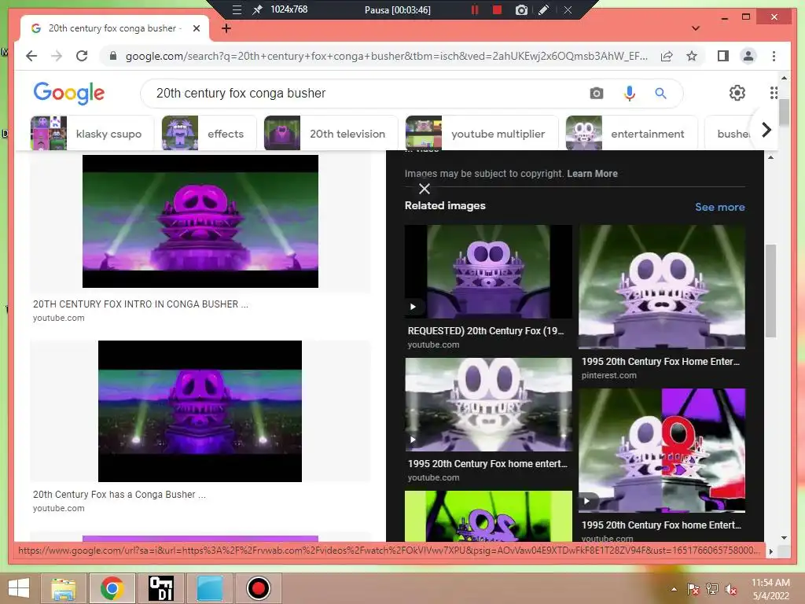805x604 pixels.
Task: Click page scrollbar top arrow
Action: [784, 78]
